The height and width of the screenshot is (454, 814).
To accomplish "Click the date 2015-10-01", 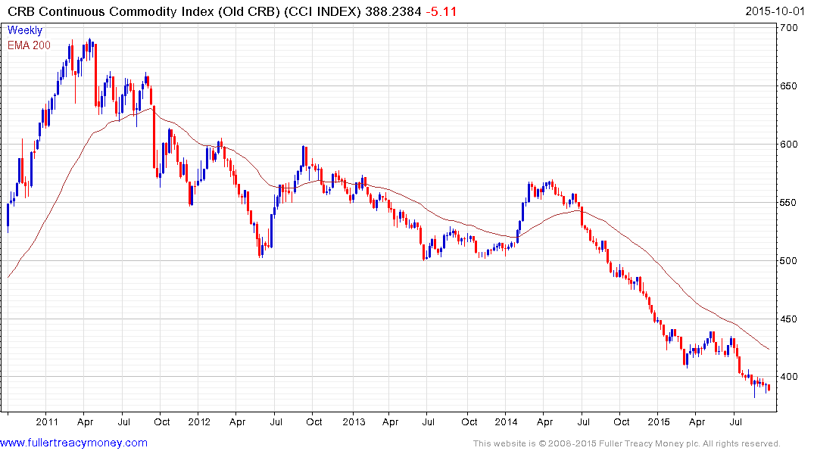I will click(775, 11).
